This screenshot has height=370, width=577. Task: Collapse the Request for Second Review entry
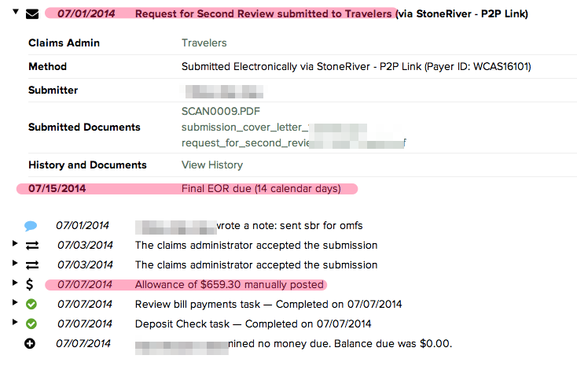[16, 12]
